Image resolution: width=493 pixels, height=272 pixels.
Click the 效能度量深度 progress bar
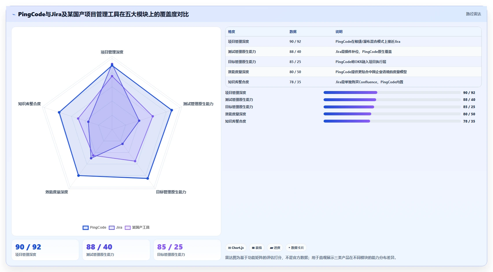(392, 114)
